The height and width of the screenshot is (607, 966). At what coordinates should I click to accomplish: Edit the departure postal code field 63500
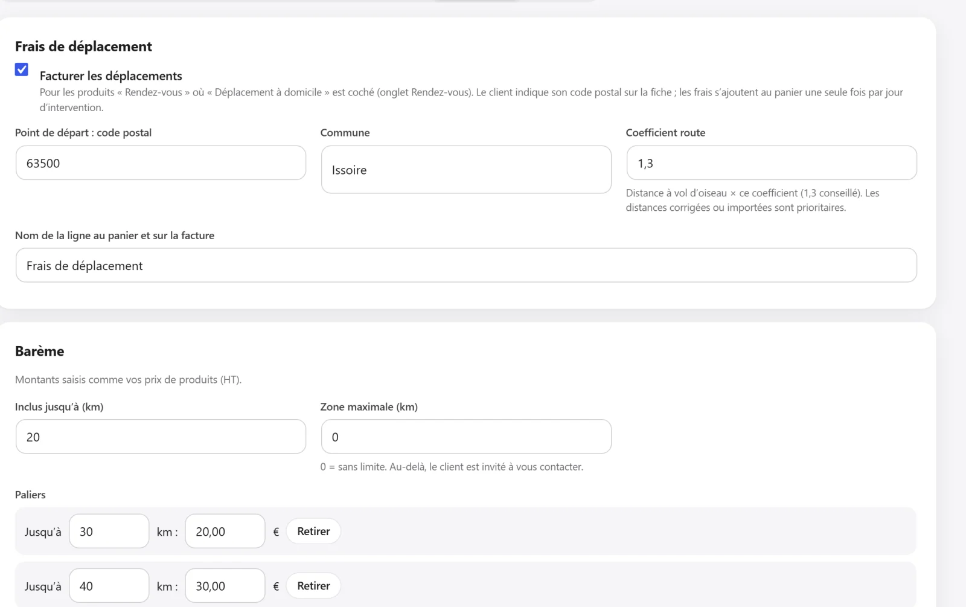[x=161, y=162]
